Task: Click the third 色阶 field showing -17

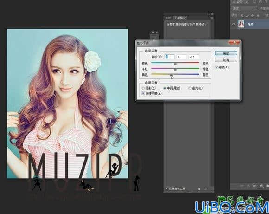Action: (x=194, y=57)
